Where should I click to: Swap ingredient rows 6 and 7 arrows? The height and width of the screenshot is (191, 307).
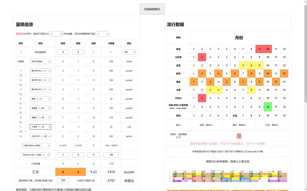(20, 122)
